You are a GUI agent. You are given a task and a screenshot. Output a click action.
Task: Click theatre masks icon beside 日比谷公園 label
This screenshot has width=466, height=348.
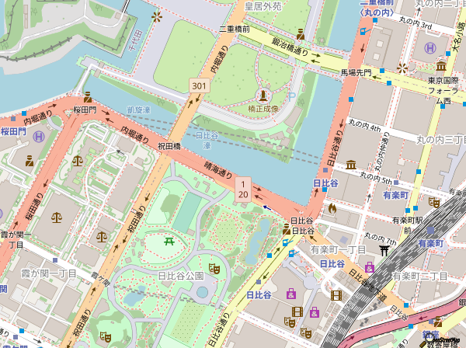[x=214, y=268]
